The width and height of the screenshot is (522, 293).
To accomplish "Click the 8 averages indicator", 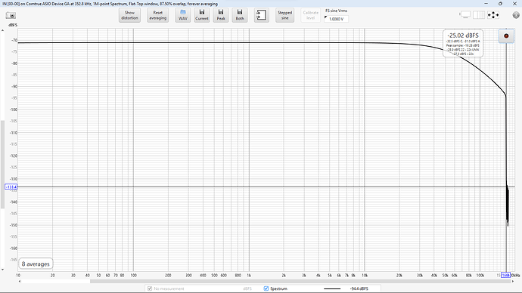I will tap(36, 264).
